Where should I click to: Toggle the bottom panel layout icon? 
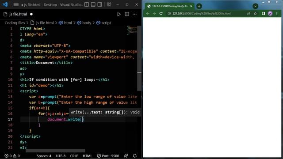click(x=93, y=4)
